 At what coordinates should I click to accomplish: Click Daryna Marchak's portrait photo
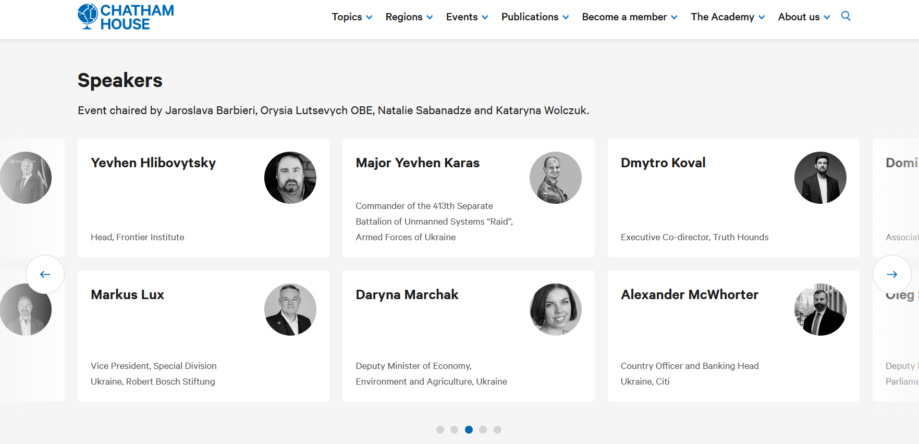point(555,310)
